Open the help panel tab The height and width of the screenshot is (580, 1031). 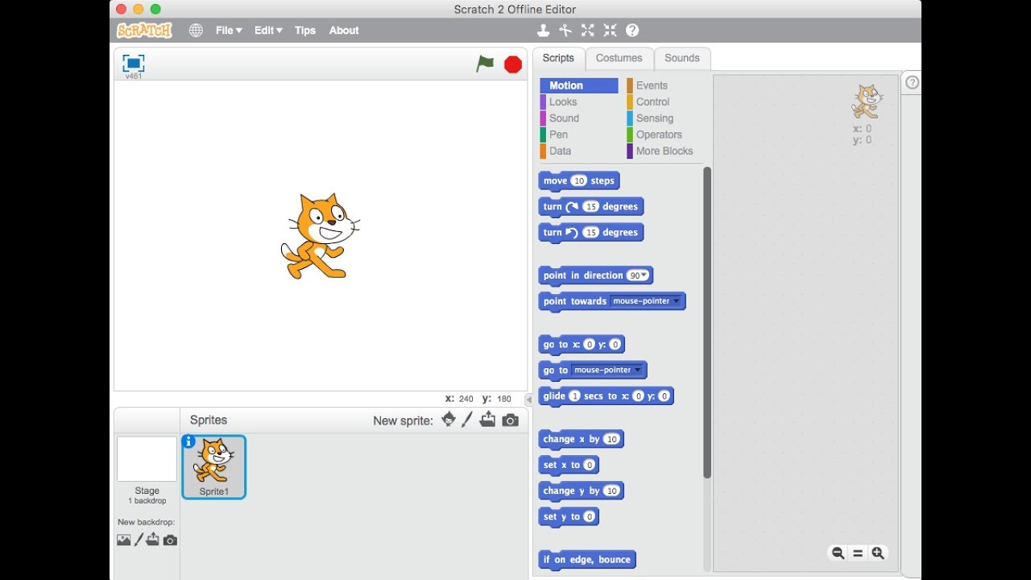tap(911, 82)
